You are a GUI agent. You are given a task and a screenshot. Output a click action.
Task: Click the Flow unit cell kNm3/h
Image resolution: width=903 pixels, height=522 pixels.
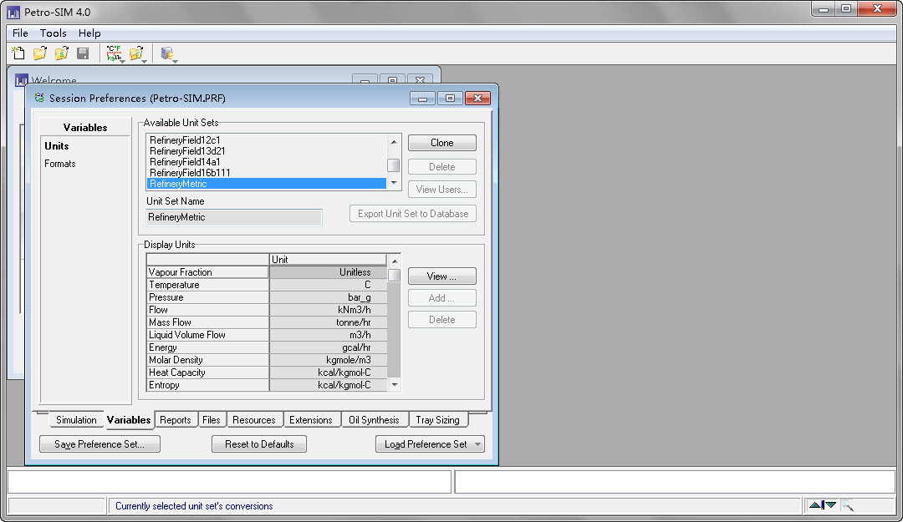pos(328,310)
